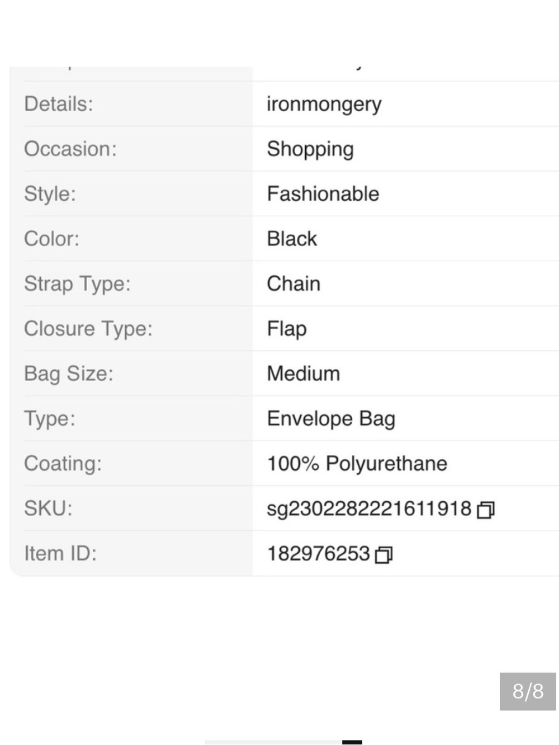Tap the 8/8 image counter badge

528,691
